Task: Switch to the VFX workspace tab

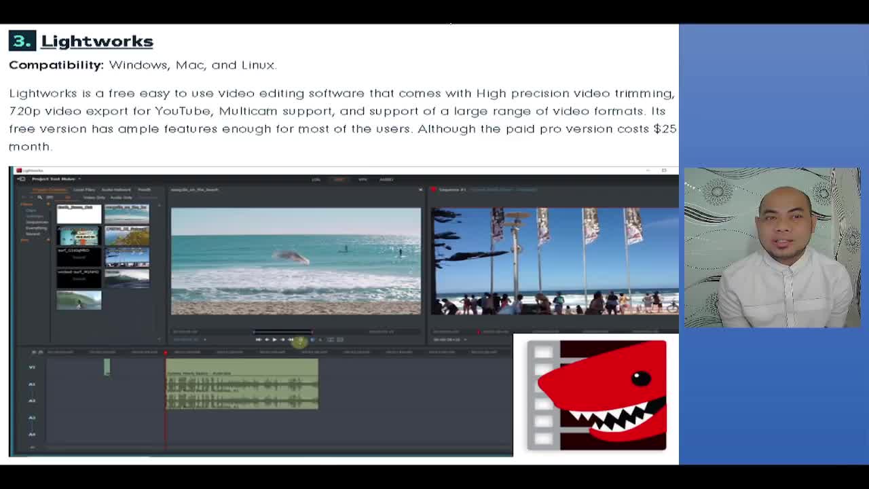Action: [x=363, y=179]
